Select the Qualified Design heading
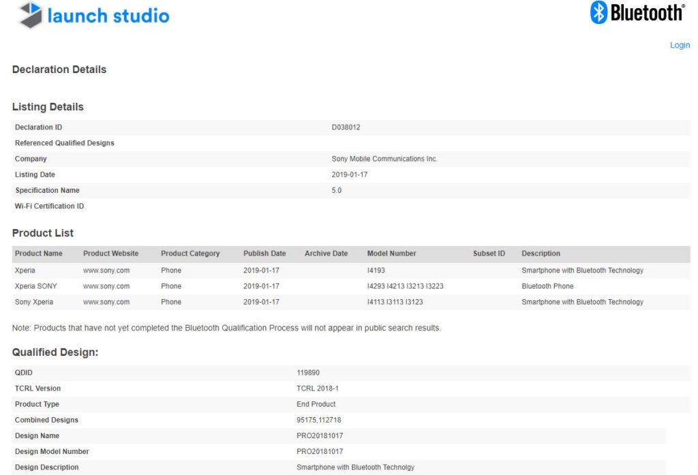The width and height of the screenshot is (698, 475). pos(55,352)
